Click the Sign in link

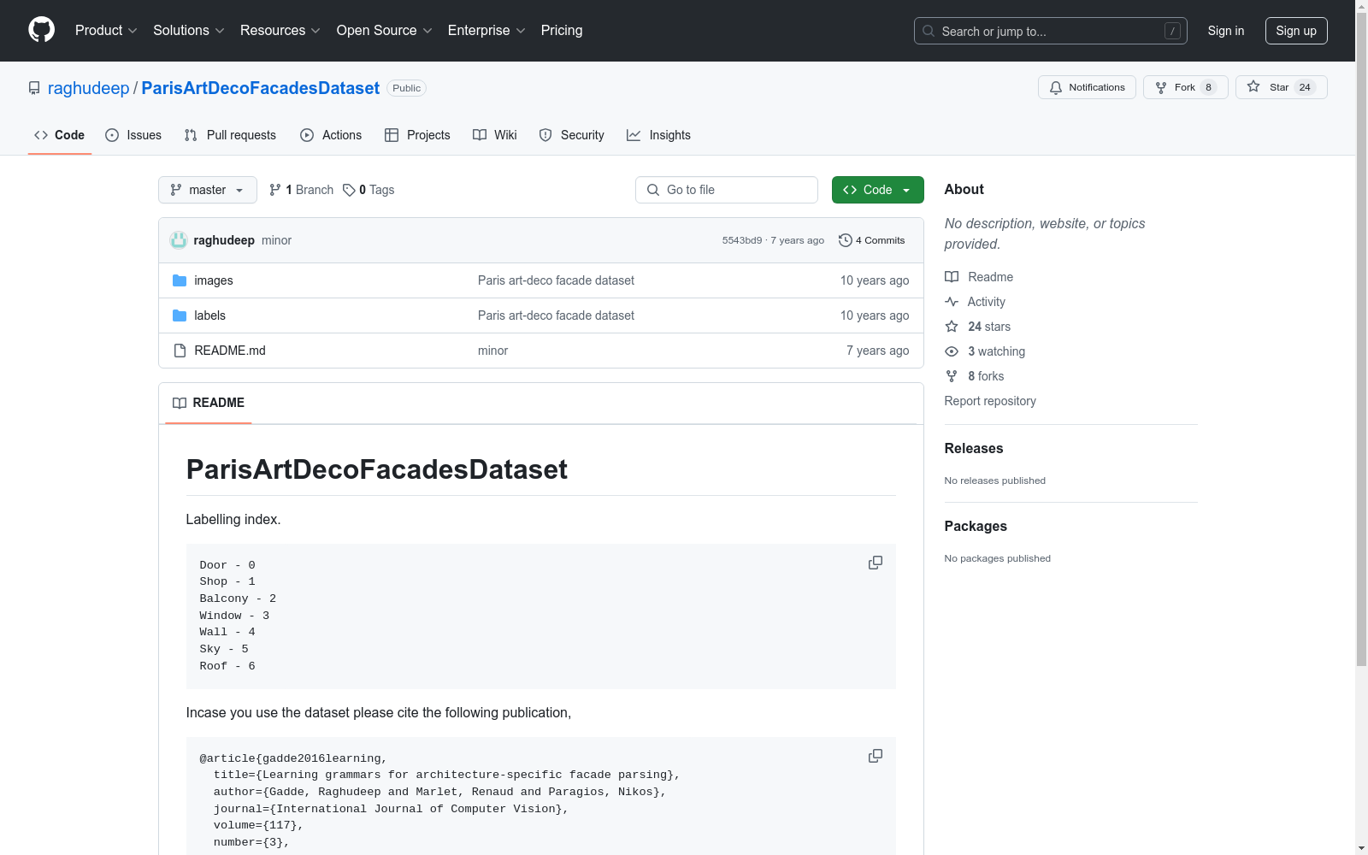click(x=1226, y=31)
